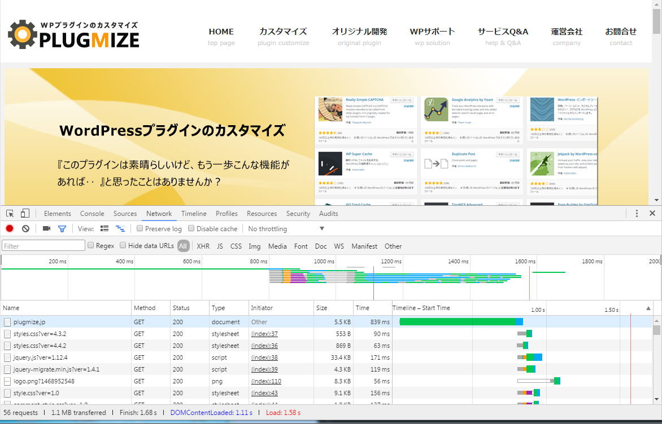Open the No throttling dropdown
The image size is (662, 424).
click(286, 229)
